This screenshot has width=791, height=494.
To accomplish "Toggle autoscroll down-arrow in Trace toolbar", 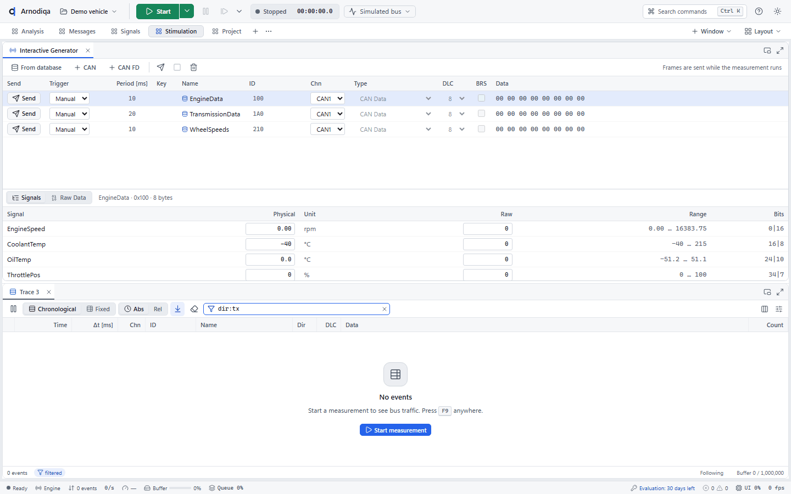I will point(177,309).
